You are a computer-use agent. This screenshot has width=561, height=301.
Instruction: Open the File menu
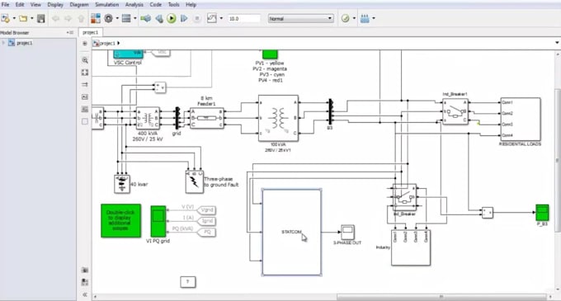[x=6, y=5]
